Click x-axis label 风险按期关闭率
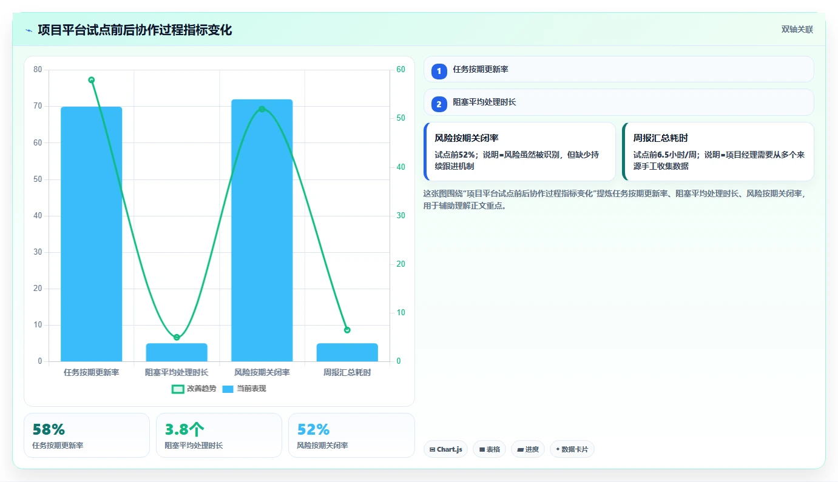 click(x=262, y=372)
